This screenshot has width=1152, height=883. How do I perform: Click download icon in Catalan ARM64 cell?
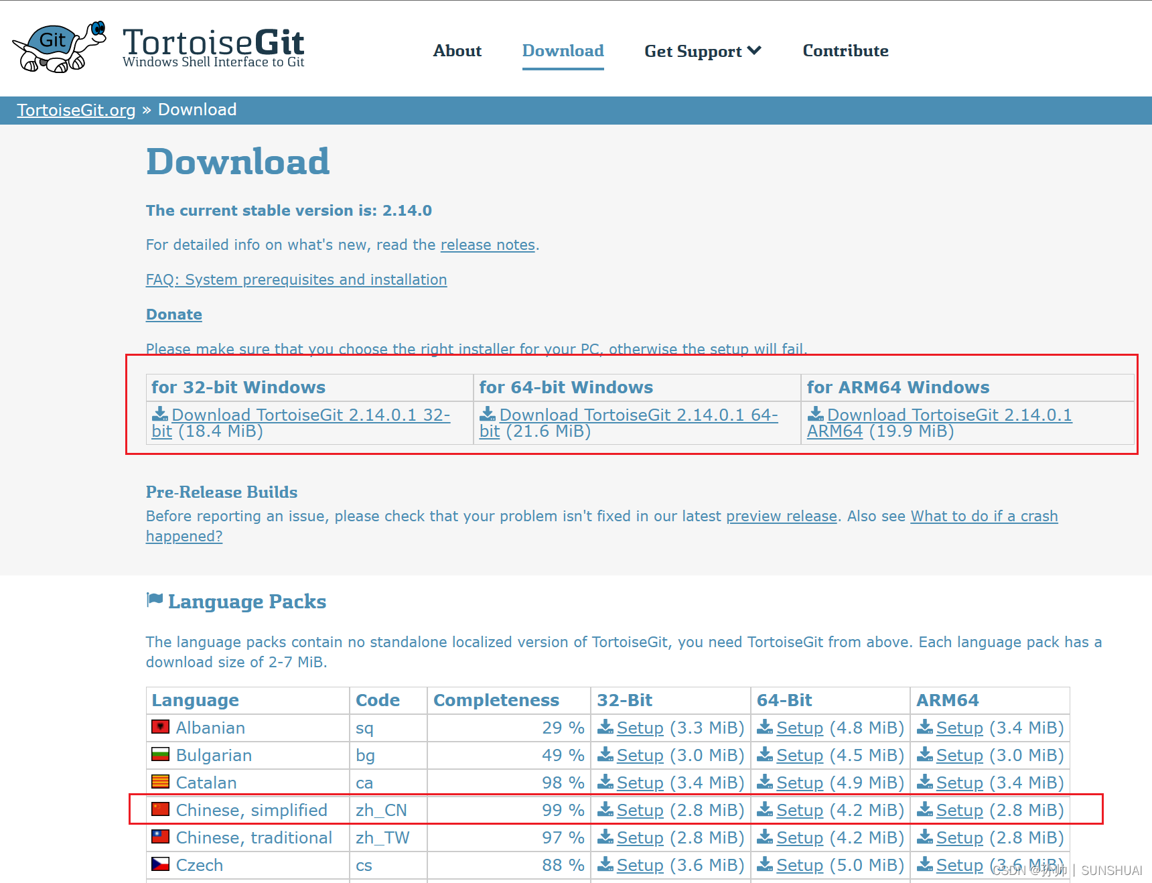pos(925,782)
